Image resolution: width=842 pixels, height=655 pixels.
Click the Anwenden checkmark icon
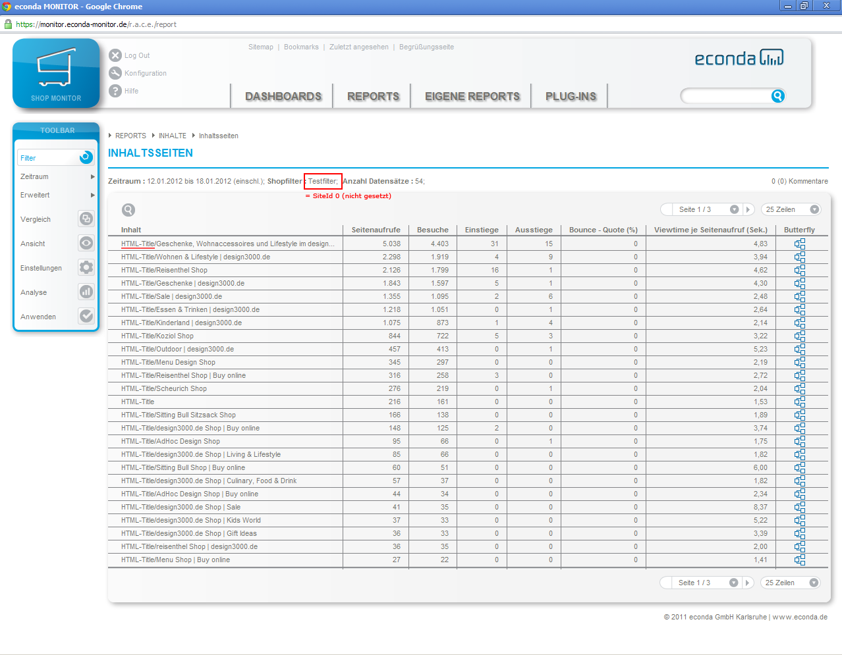(x=86, y=316)
